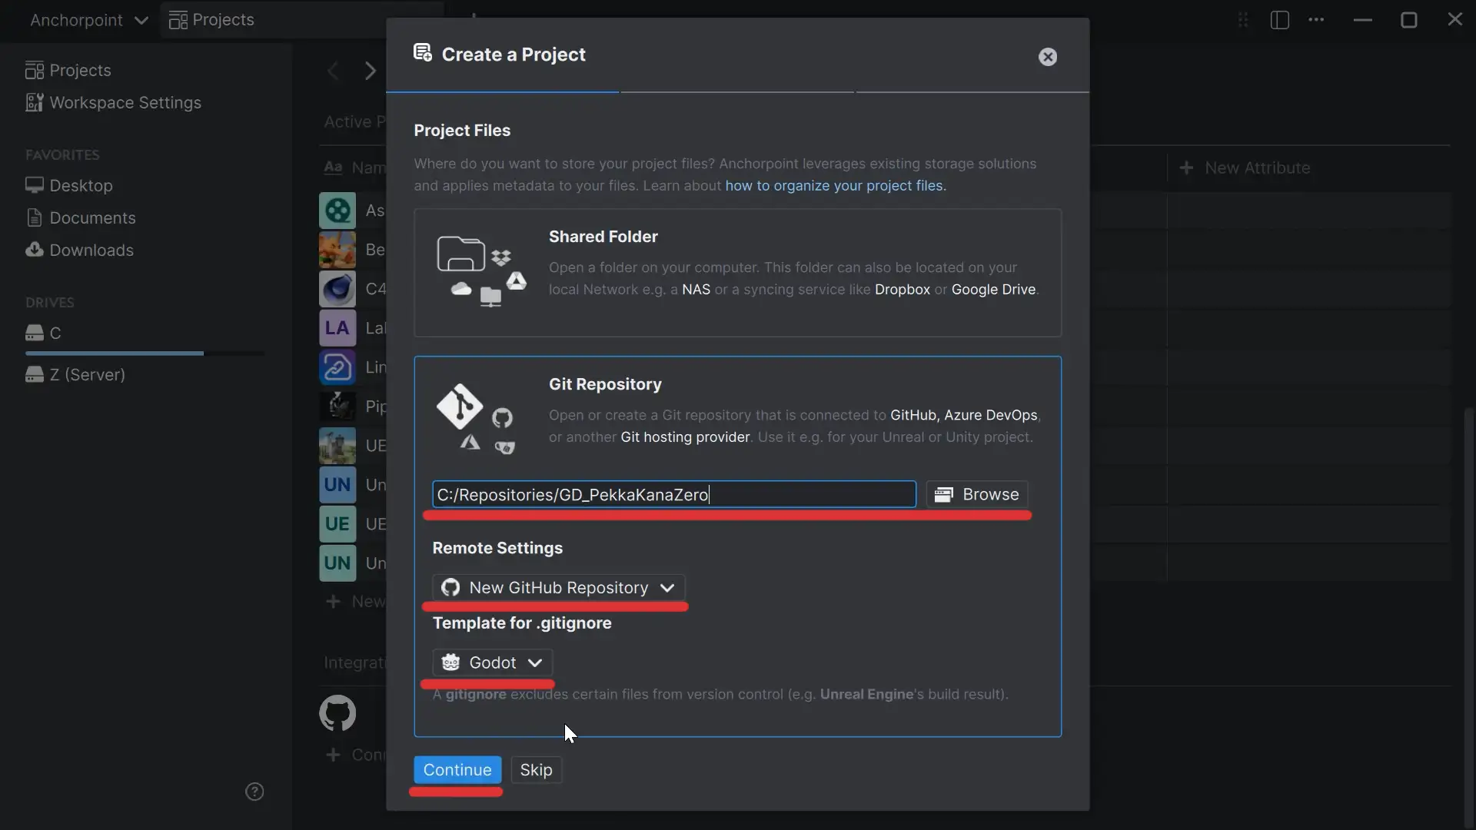Select the LA project icon in the list
Screen dimensions: 1476x830
(337, 328)
